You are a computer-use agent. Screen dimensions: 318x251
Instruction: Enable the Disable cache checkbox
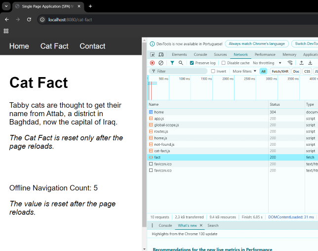(x=224, y=63)
